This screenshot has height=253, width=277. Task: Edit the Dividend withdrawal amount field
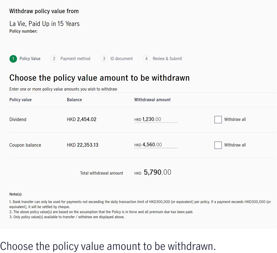[x=156, y=119]
